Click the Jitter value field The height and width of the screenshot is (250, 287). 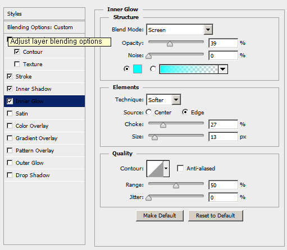[x=223, y=197]
